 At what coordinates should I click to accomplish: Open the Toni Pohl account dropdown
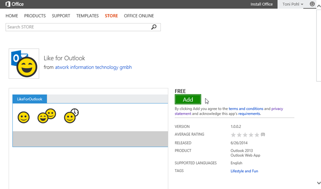pyautogui.click(x=293, y=4)
